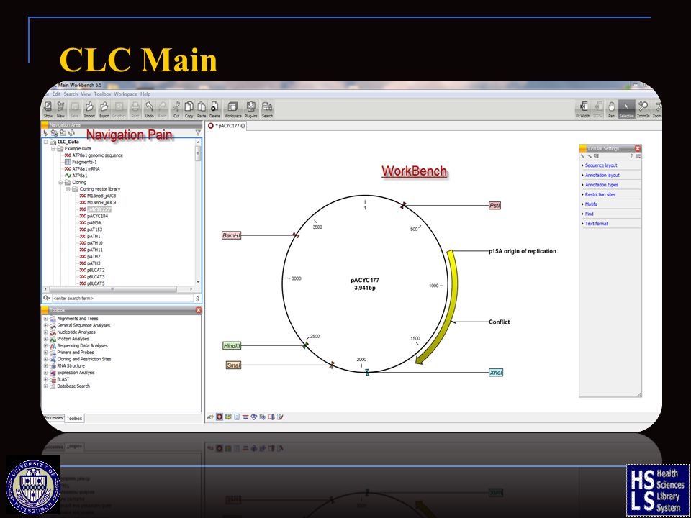The height and width of the screenshot is (518, 691).
Task: Open the Toolbox menu
Action: [102, 94]
